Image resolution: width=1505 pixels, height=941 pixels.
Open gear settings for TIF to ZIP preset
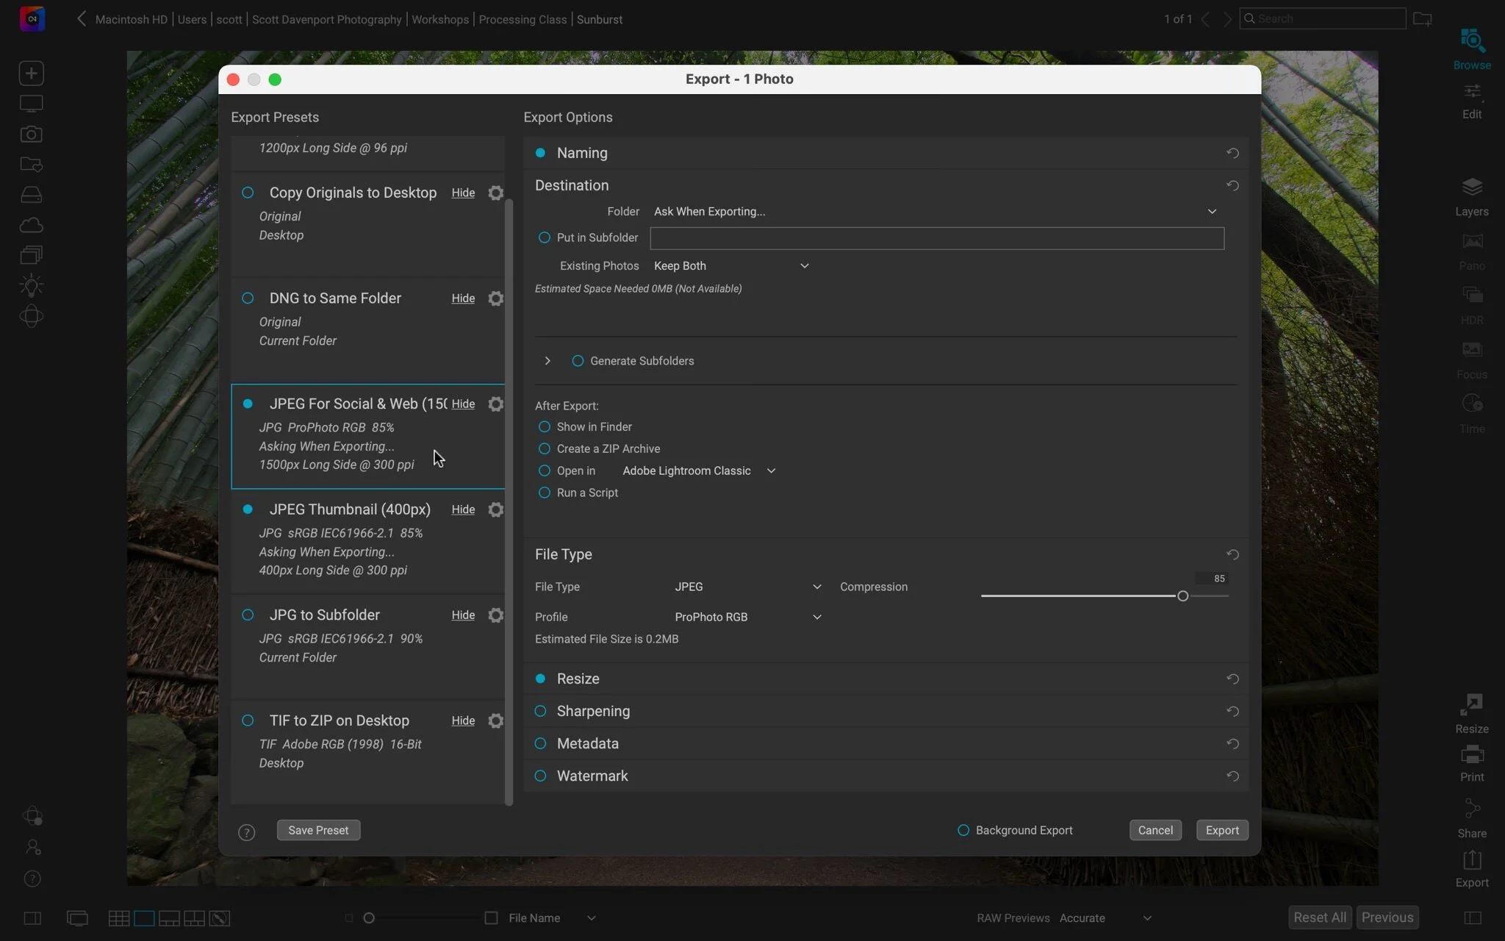(496, 720)
